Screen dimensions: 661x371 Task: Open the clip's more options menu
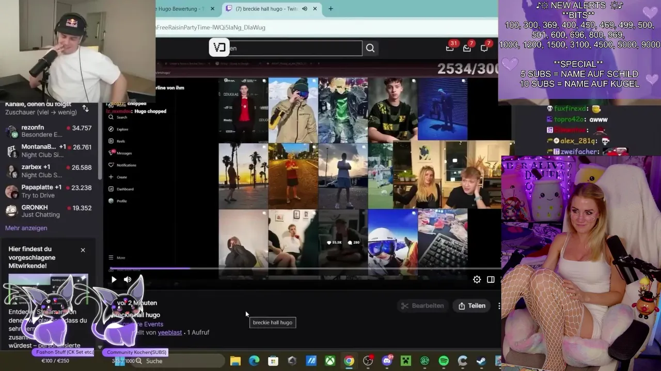(499, 306)
